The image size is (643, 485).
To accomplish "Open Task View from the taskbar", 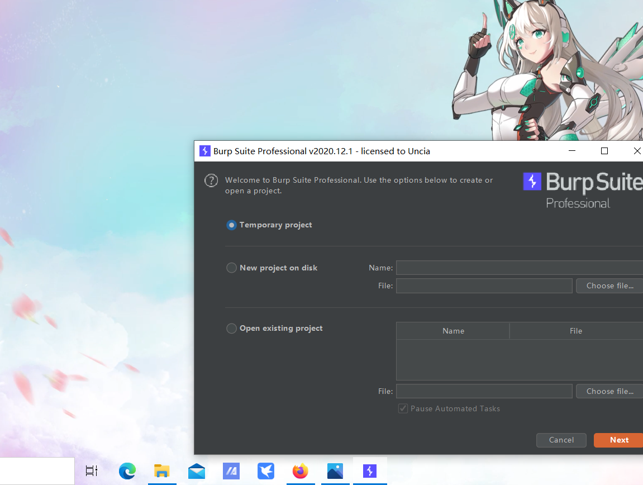I will click(x=91, y=471).
